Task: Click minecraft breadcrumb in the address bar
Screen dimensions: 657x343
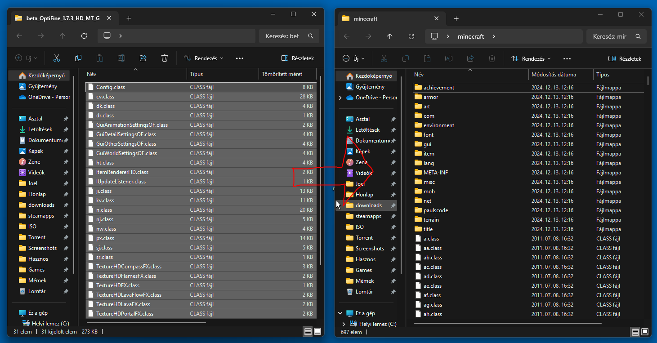Action: point(471,36)
